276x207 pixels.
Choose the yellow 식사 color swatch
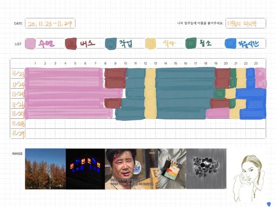pyautogui.click(x=151, y=43)
